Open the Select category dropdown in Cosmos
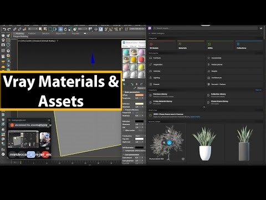This screenshot has width=266, height=200. pos(205,33)
